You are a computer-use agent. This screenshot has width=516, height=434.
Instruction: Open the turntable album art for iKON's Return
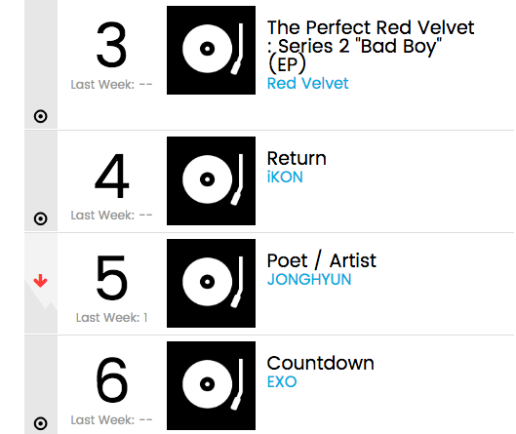click(211, 181)
